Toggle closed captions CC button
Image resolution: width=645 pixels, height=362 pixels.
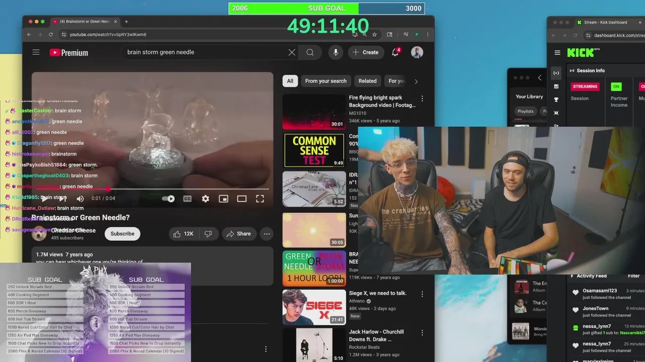tap(187, 199)
